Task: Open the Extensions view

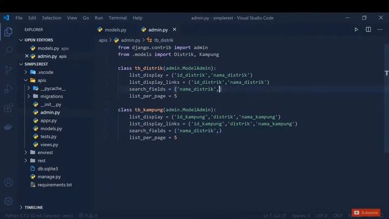Action: (8, 108)
